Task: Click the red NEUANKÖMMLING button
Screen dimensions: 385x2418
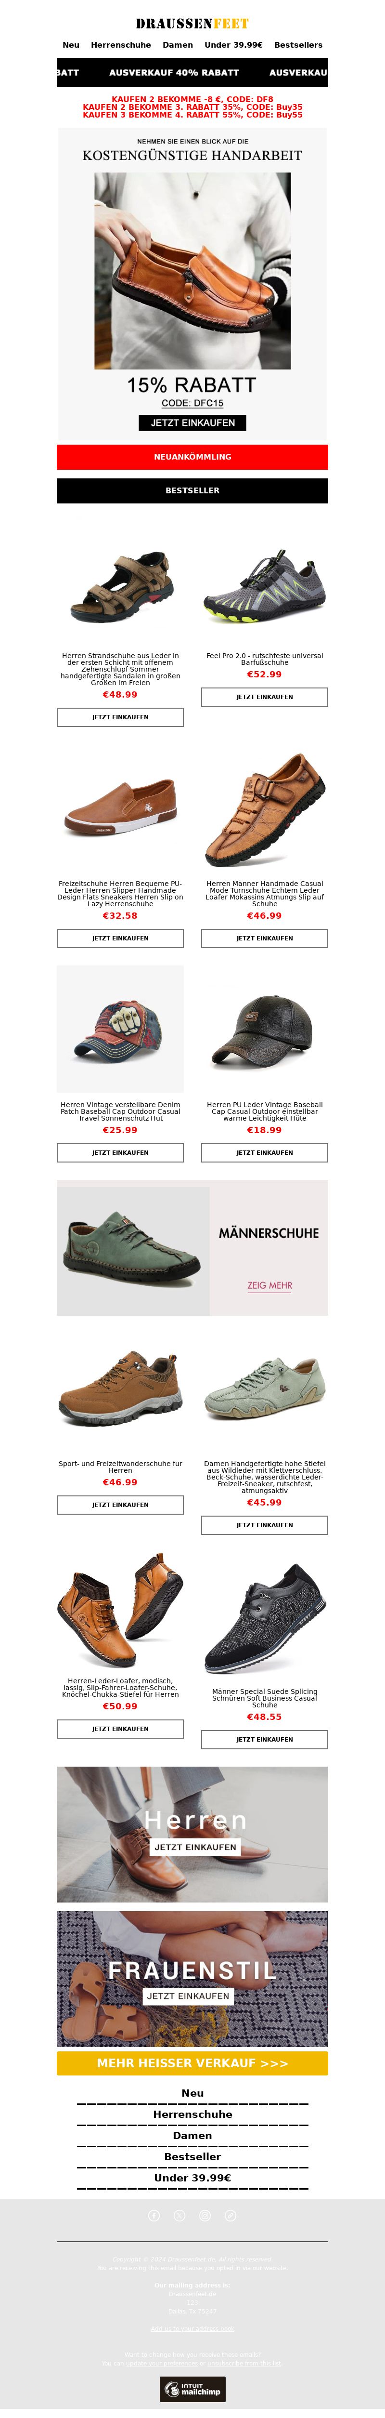Action: pos(192,457)
